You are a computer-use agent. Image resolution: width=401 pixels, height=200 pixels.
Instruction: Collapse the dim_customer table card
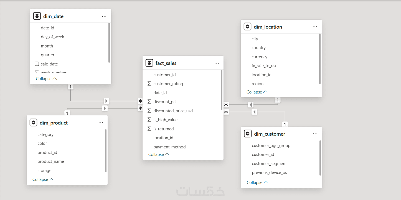pyautogui.click(x=257, y=183)
